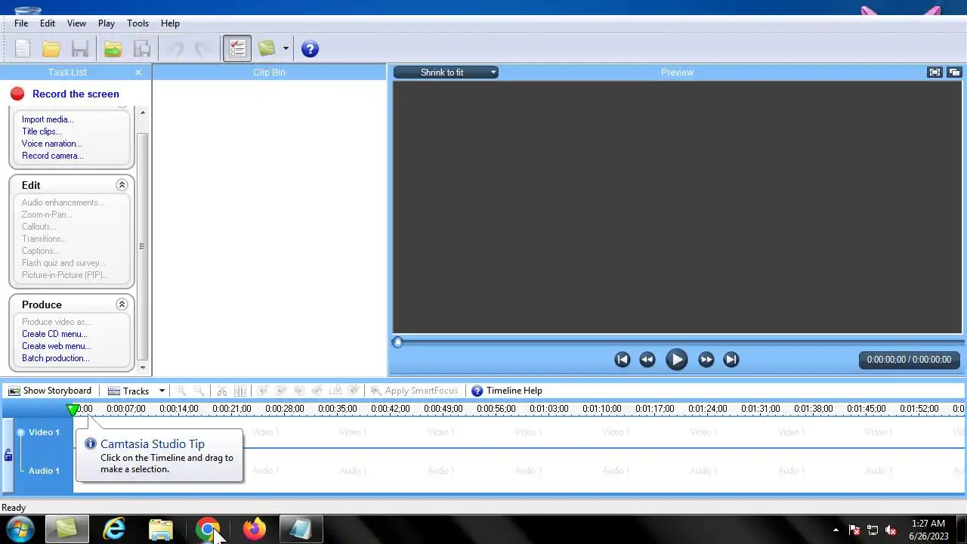Import media using green arrow folder icon
Image resolution: width=967 pixels, height=544 pixels.
(x=113, y=49)
